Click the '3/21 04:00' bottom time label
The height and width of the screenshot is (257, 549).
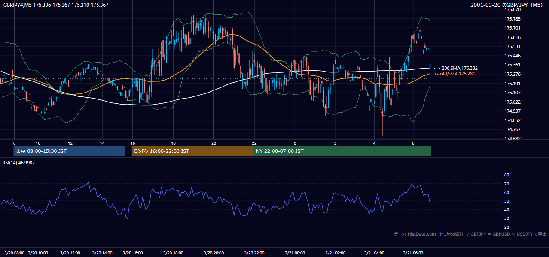(374, 253)
